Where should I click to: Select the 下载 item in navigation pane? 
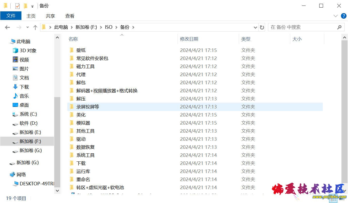(24, 87)
